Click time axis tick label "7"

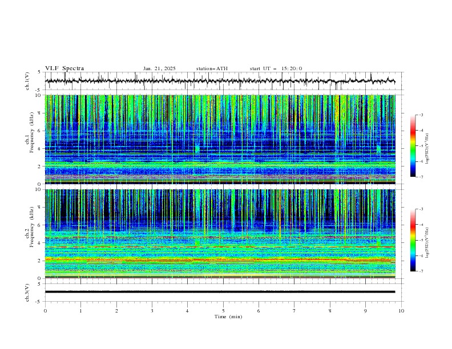coord(294,311)
